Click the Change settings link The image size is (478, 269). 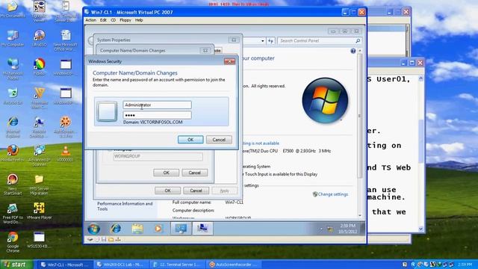333,194
